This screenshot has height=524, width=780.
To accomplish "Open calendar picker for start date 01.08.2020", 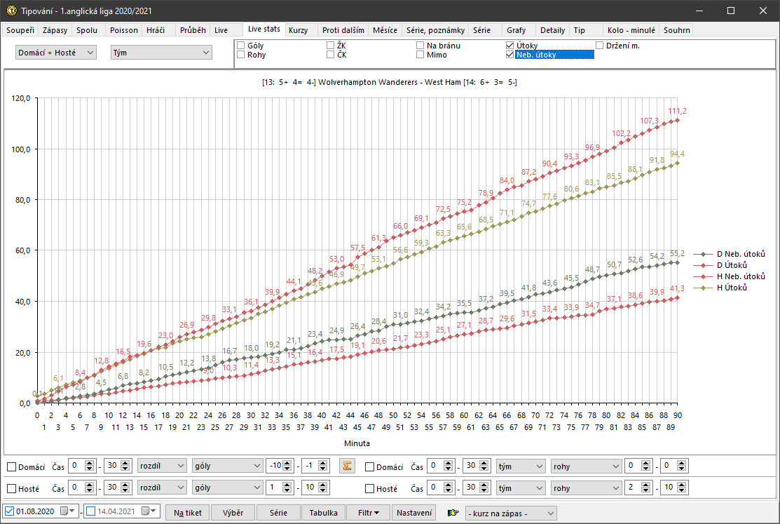I will (66, 512).
